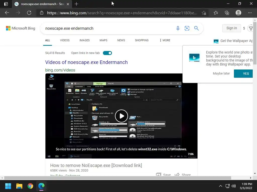
Task: Open Edge settings and more menu
Action: pos(250,13)
